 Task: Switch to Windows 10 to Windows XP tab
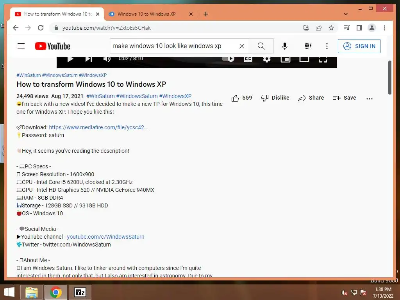(146, 14)
